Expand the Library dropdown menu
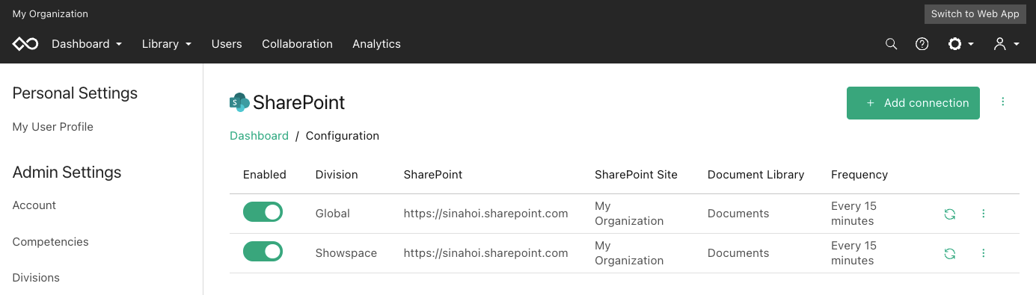 pos(167,44)
